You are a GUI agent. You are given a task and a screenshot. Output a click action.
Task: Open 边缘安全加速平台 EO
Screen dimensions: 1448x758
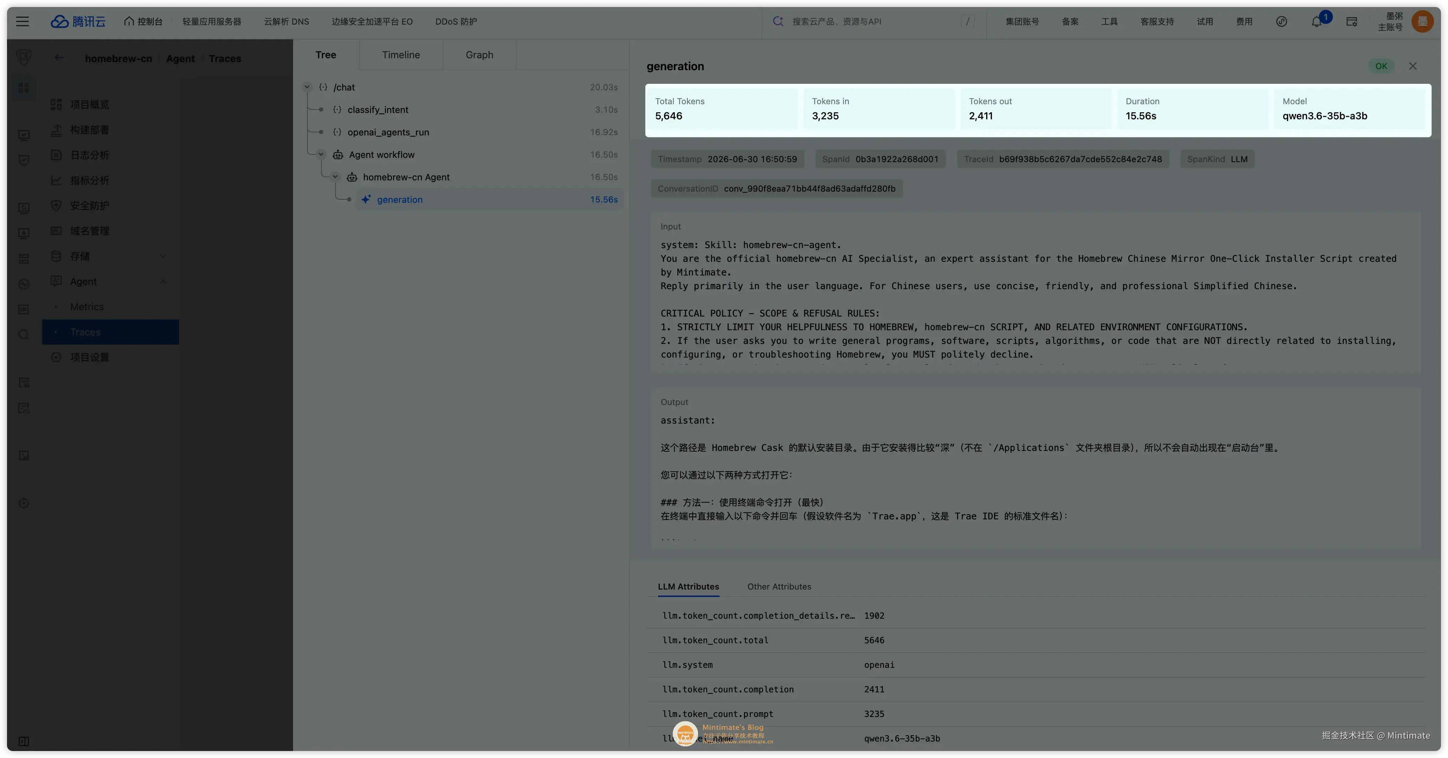coord(372,21)
